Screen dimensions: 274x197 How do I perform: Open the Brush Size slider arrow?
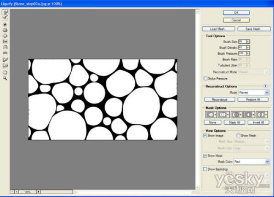coord(248,42)
